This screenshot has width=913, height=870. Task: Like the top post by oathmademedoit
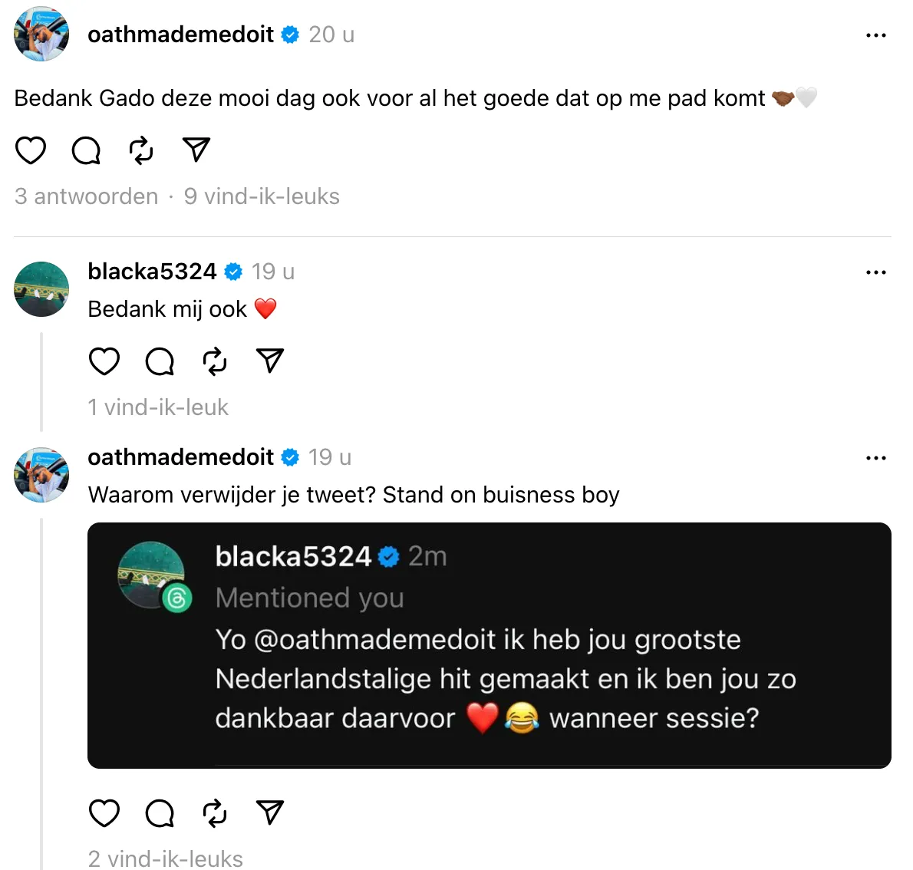pyautogui.click(x=30, y=150)
